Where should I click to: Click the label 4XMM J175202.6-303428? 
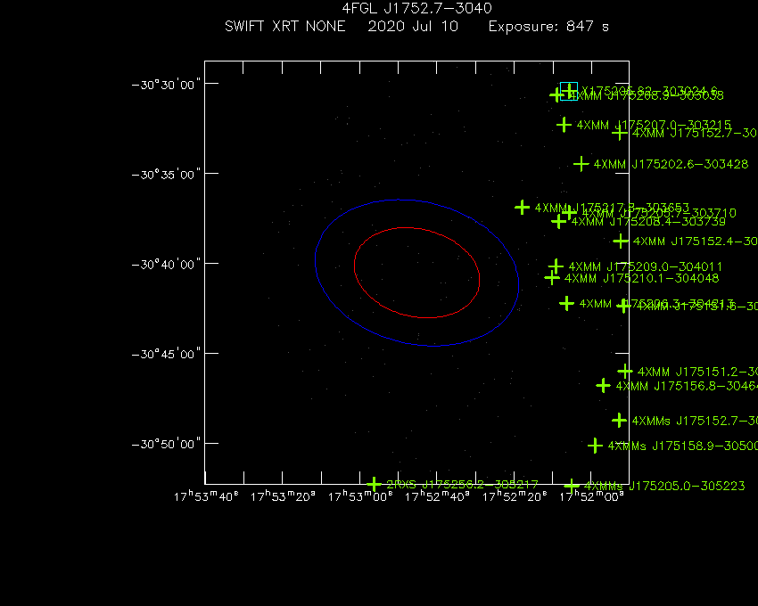671,164
